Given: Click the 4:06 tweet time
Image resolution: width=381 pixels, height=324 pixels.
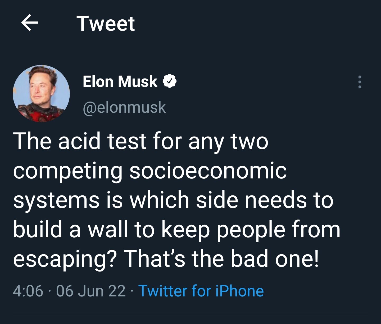Looking at the screenshot, I should (x=28, y=291).
